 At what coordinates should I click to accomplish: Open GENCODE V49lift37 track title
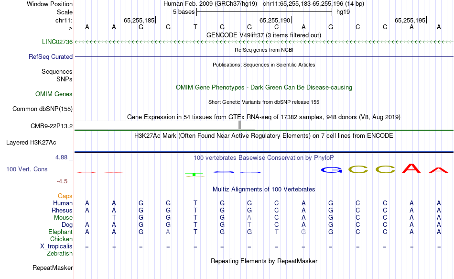(x=264, y=35)
